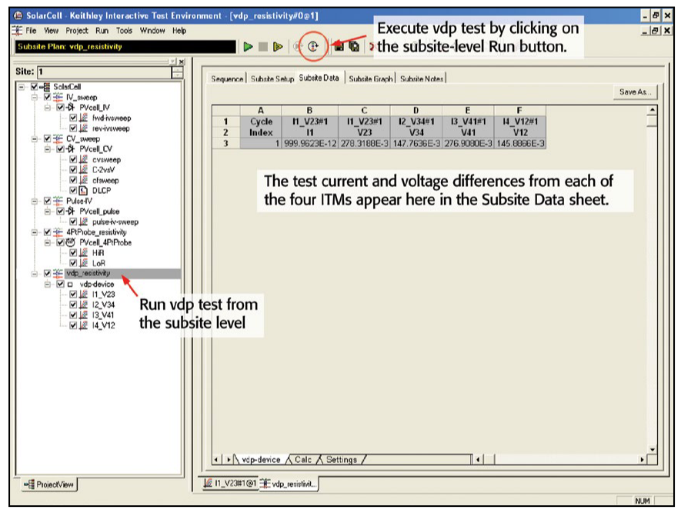Uncheck the fwd-ivsweep test checkbox
This screenshot has height=513, width=681.
(73, 118)
